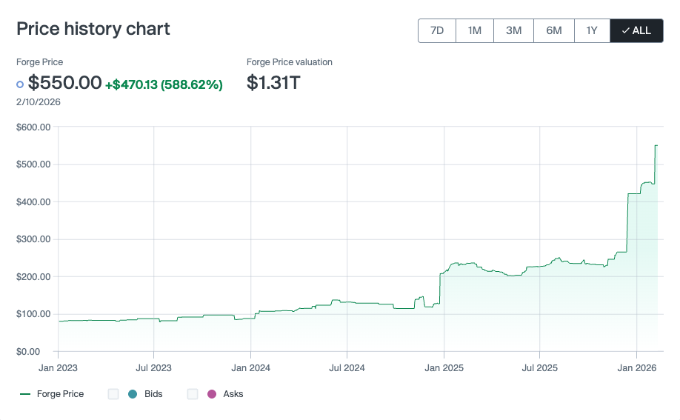The image size is (680, 420).
Task: Click the Jul 2024 x-axis label
Action: 347,367
